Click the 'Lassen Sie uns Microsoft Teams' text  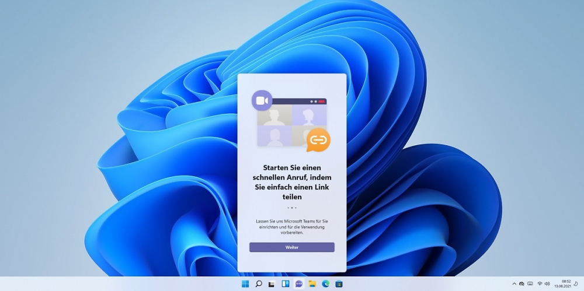pyautogui.click(x=291, y=227)
